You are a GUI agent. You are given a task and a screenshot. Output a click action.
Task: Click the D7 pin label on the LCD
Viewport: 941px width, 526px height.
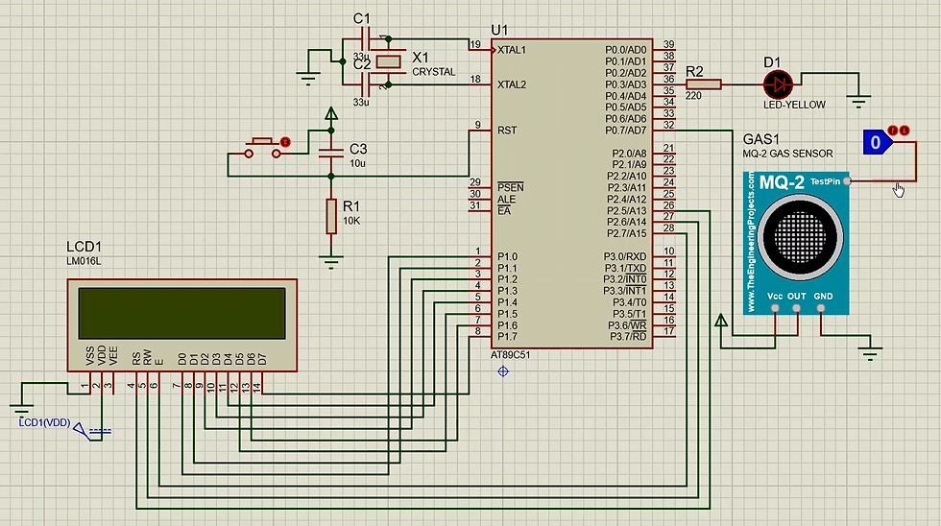[x=262, y=359]
